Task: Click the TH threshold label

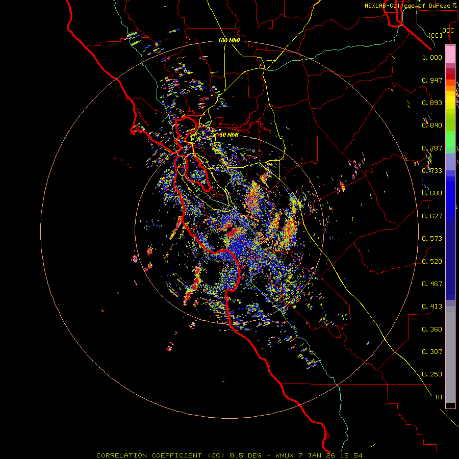Action: point(438,397)
